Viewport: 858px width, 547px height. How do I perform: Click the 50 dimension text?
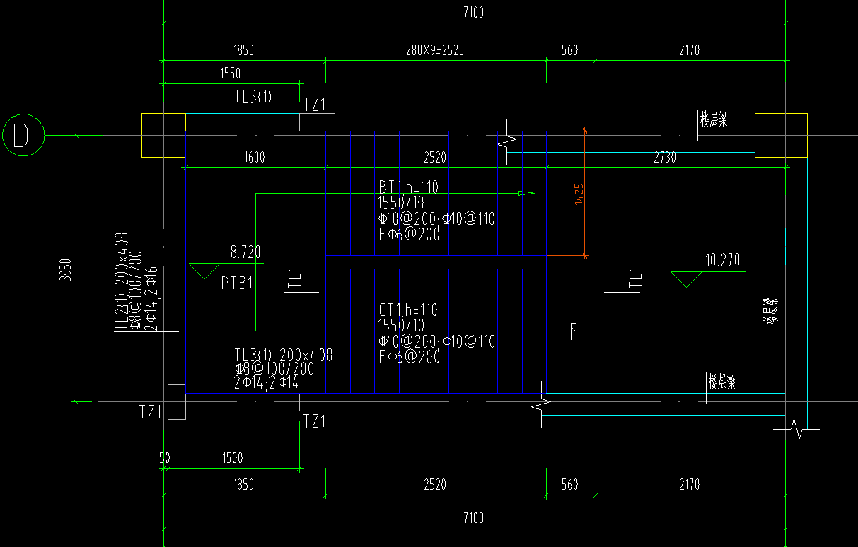point(164,458)
